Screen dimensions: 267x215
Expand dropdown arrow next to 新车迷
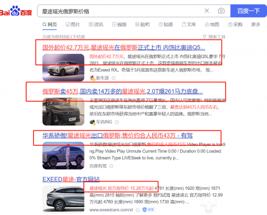pos(114,78)
